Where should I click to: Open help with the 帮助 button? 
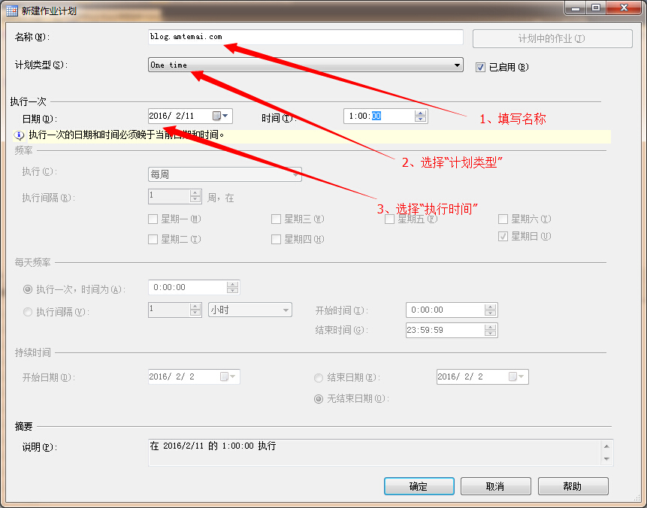[572, 486]
